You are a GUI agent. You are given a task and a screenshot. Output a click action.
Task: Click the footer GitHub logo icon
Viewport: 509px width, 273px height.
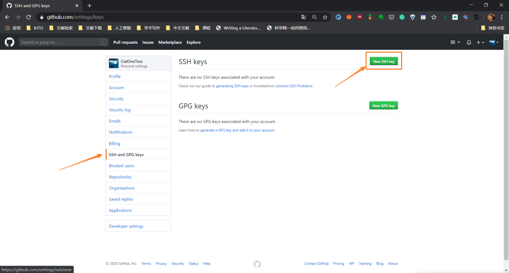(257, 264)
